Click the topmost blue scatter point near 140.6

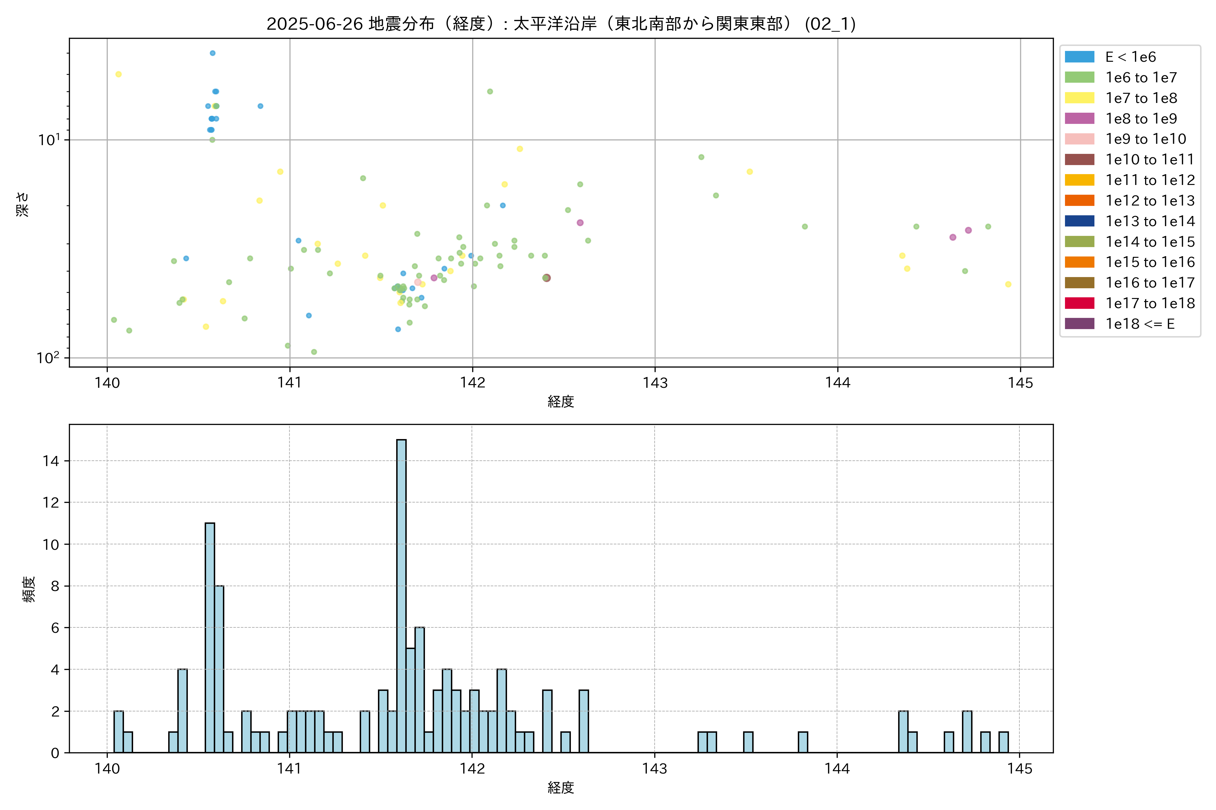coord(212,53)
